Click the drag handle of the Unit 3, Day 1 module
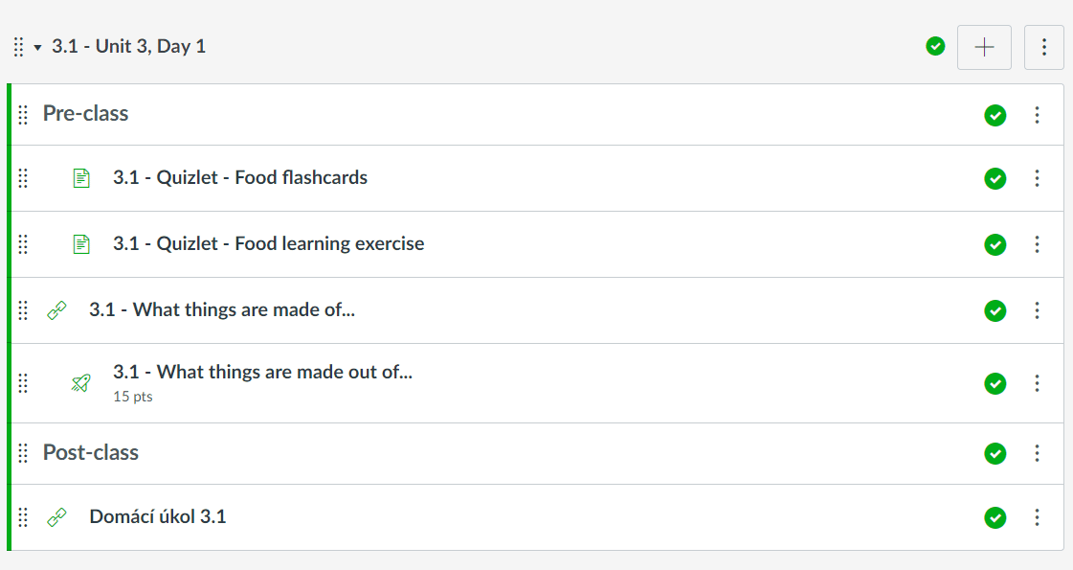This screenshot has width=1073, height=570. 18,47
